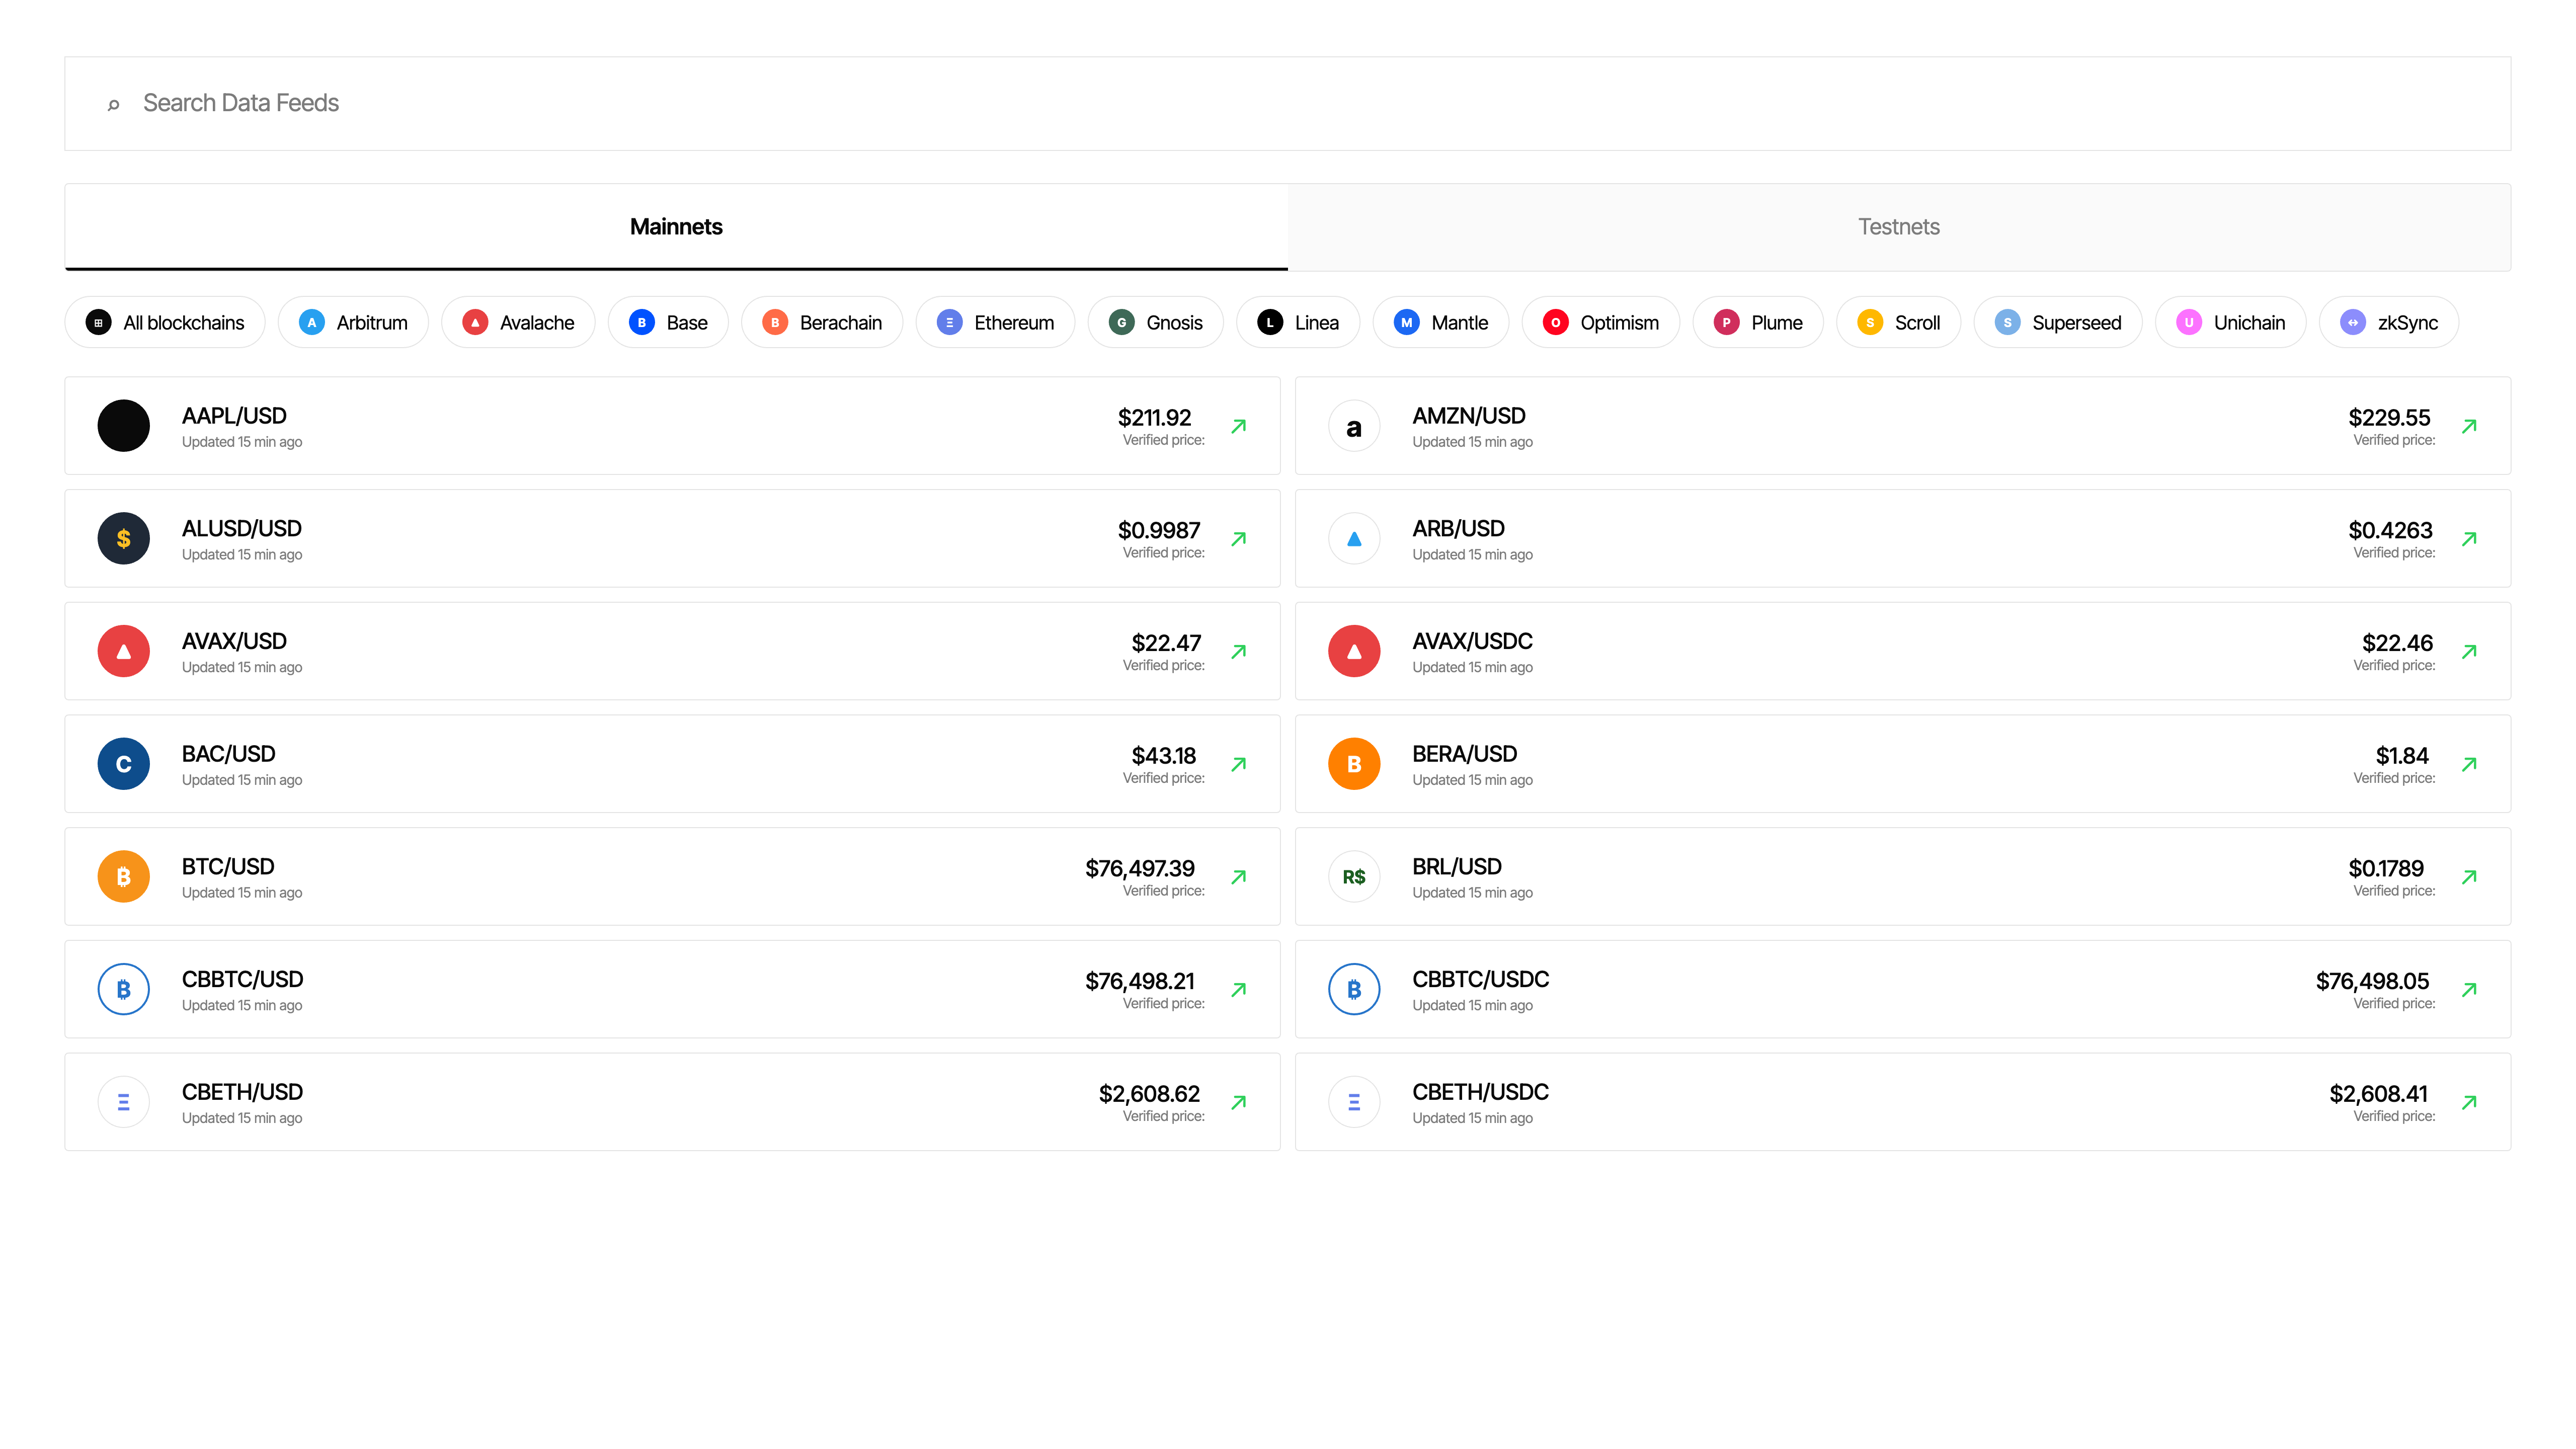Image resolution: width=2576 pixels, height=1449 pixels.
Task: Click the CBETH/USDC ethereum logo
Action: tap(1354, 1102)
